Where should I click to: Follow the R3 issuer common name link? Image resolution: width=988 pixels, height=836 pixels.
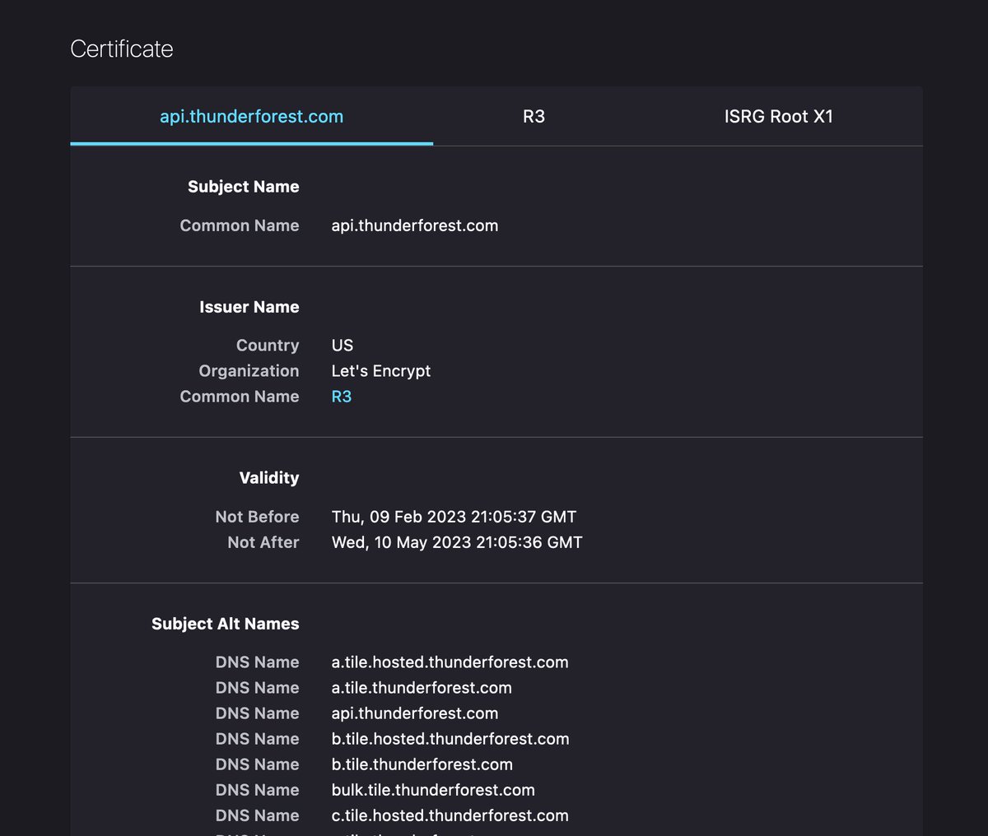[341, 397]
